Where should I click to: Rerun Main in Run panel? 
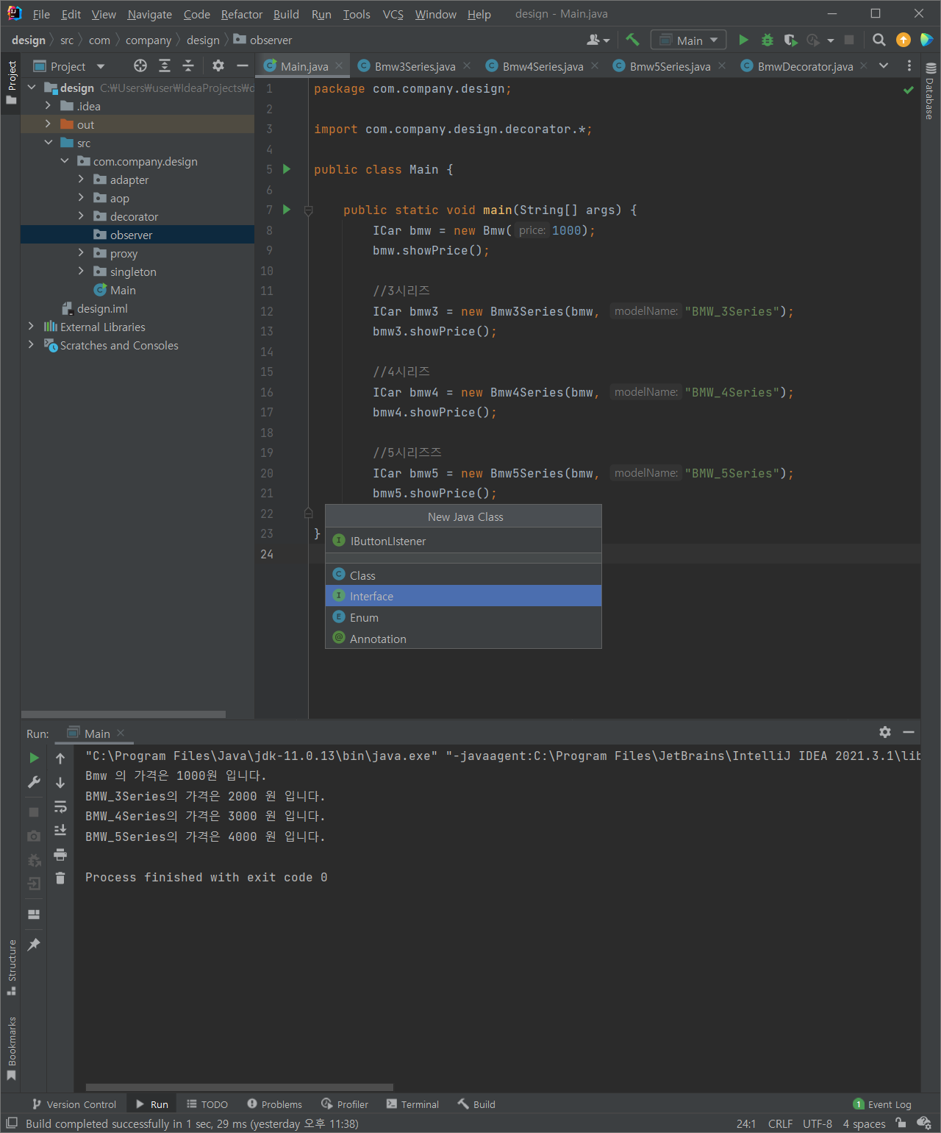[x=34, y=758]
